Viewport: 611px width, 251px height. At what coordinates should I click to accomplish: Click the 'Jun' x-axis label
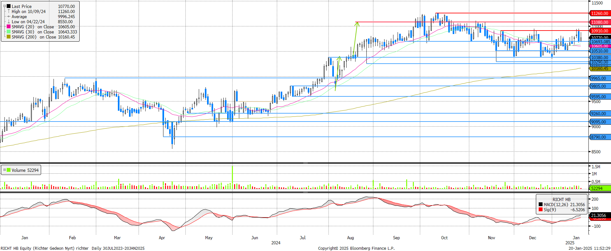(x=255, y=238)
